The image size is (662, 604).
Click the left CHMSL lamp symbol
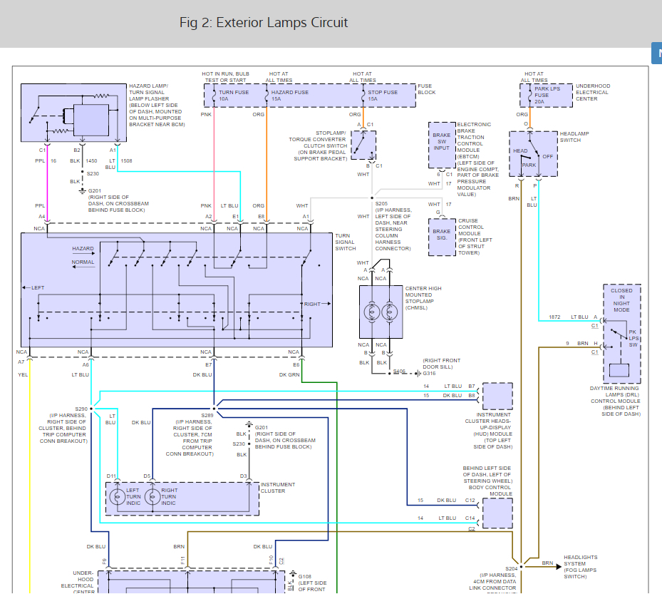372,312
